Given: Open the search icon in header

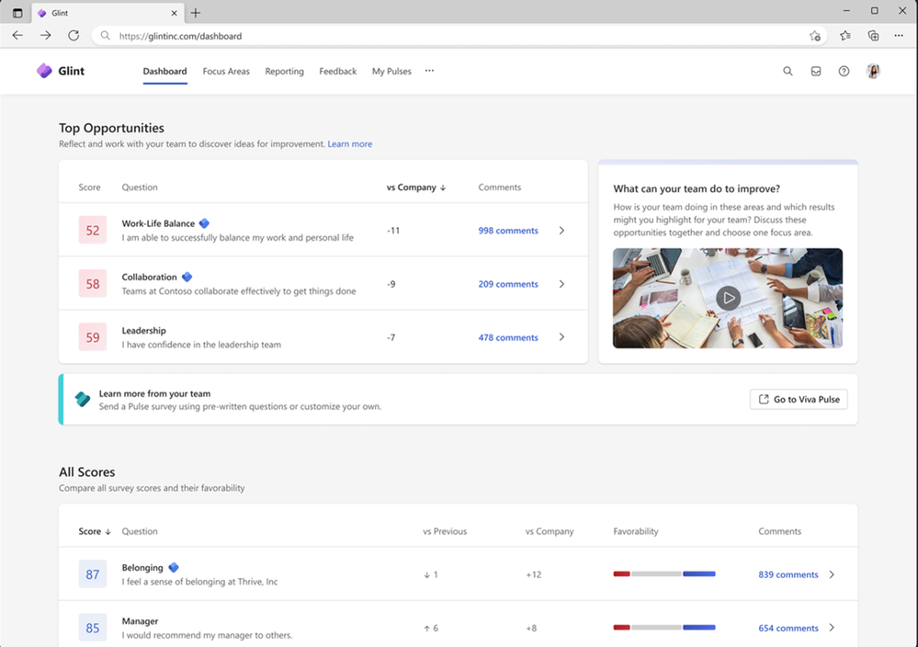Looking at the screenshot, I should pyautogui.click(x=788, y=71).
